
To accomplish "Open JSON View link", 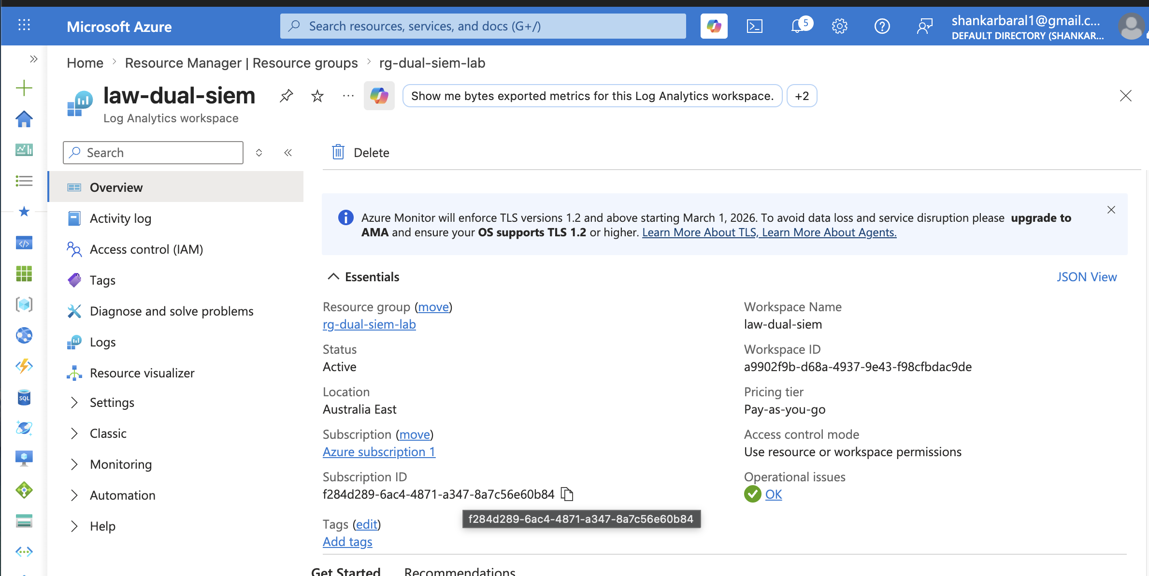I will (1086, 277).
